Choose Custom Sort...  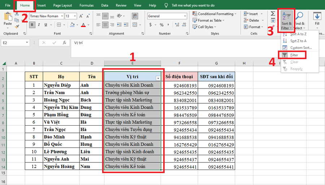[299, 48]
